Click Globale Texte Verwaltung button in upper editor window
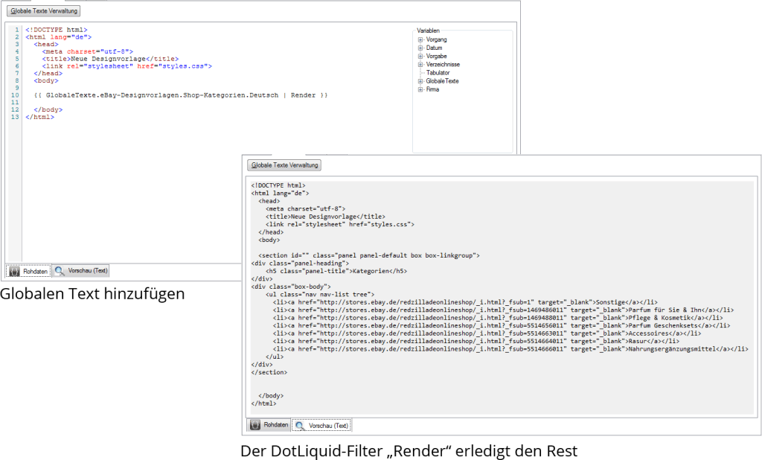Viewport: 762px width, 460px height. (44, 11)
